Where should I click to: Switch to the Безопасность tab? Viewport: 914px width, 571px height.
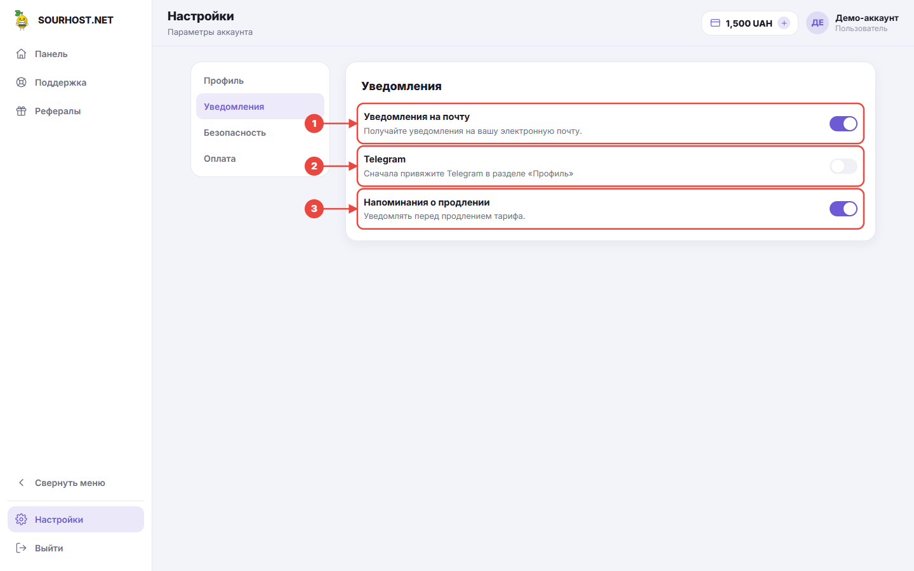pyautogui.click(x=260, y=133)
